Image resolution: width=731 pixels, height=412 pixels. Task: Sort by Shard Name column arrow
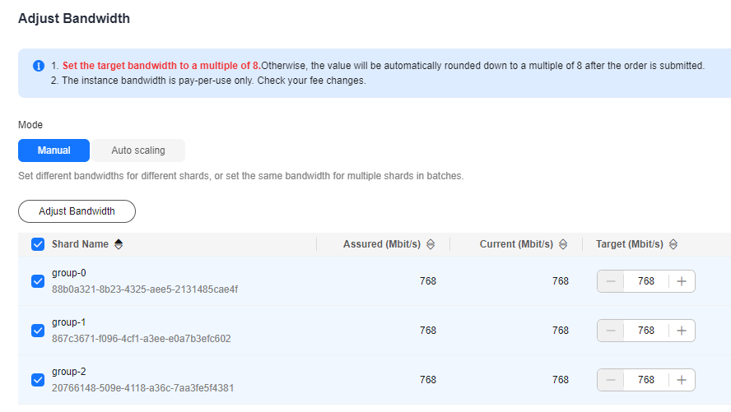click(x=119, y=244)
